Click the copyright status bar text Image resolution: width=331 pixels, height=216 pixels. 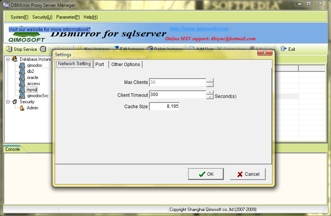click(x=213, y=210)
